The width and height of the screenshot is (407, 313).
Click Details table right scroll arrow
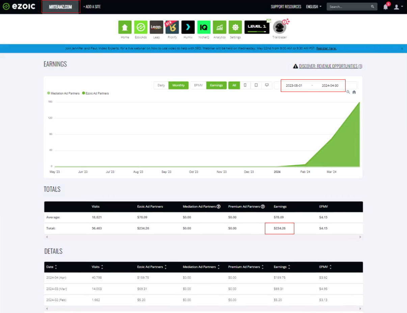[360, 309]
